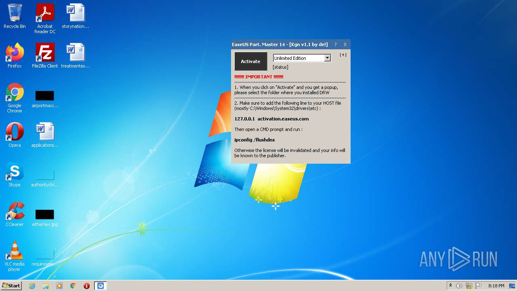Click the 8:18 PM clock
Image resolution: width=517 pixels, height=291 pixels.
[496, 286]
